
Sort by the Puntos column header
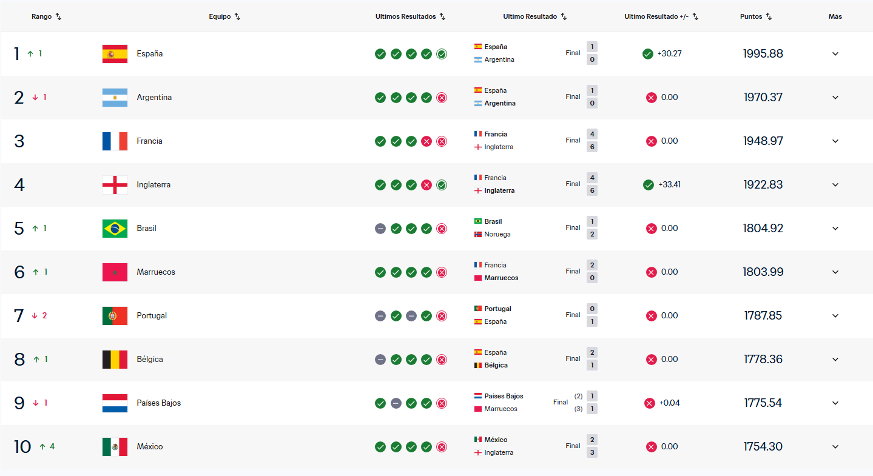tap(756, 17)
